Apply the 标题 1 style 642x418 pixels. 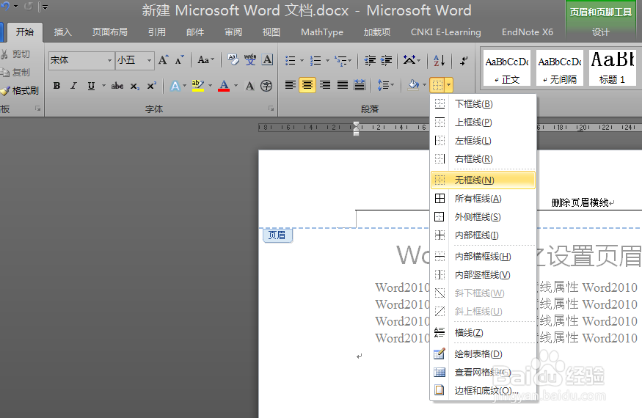613,67
